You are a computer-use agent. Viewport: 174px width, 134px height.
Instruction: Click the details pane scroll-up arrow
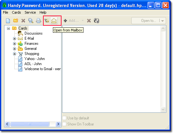(x=163, y=29)
